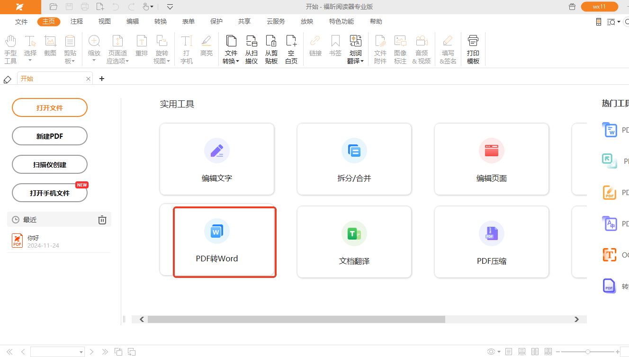Open the 缩放 zoom dropdown
Screen dimensions: 629x357
pos(94,60)
